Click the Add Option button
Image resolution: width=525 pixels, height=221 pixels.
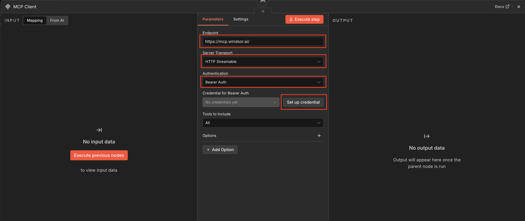coord(220,150)
